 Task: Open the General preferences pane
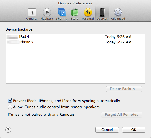tap(32, 14)
